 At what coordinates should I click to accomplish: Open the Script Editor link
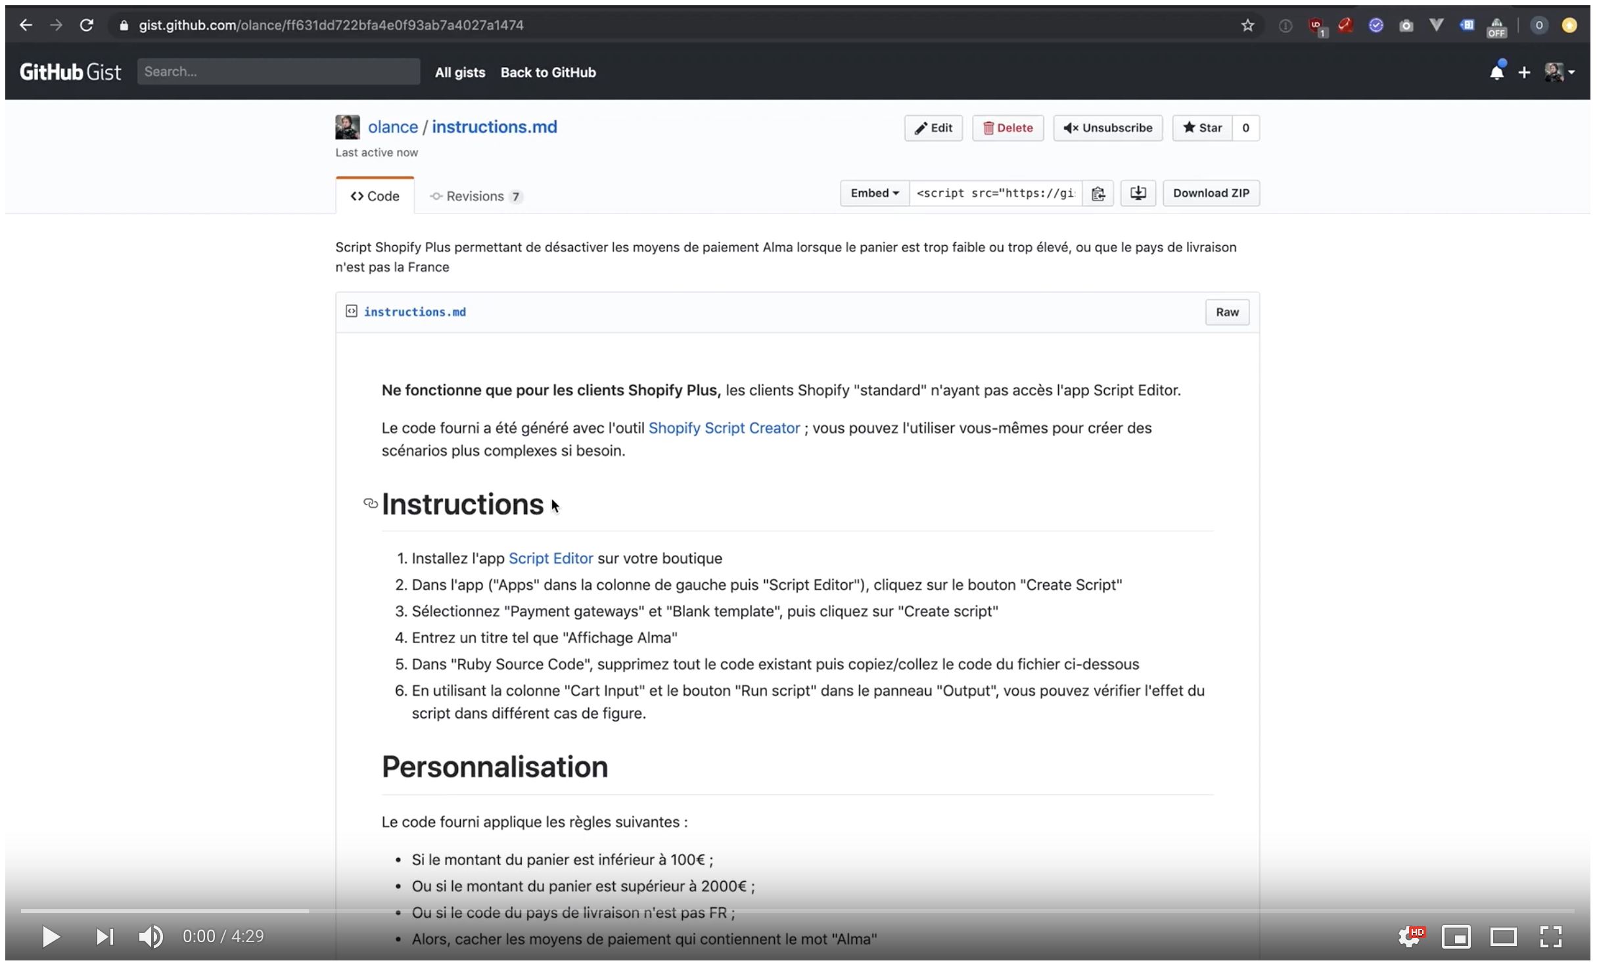pos(551,558)
